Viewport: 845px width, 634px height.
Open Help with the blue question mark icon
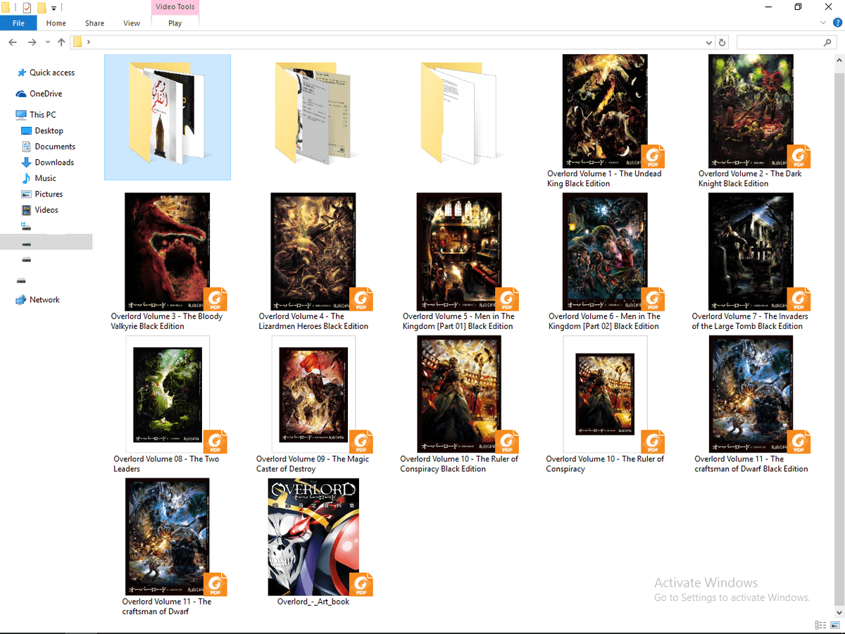836,23
